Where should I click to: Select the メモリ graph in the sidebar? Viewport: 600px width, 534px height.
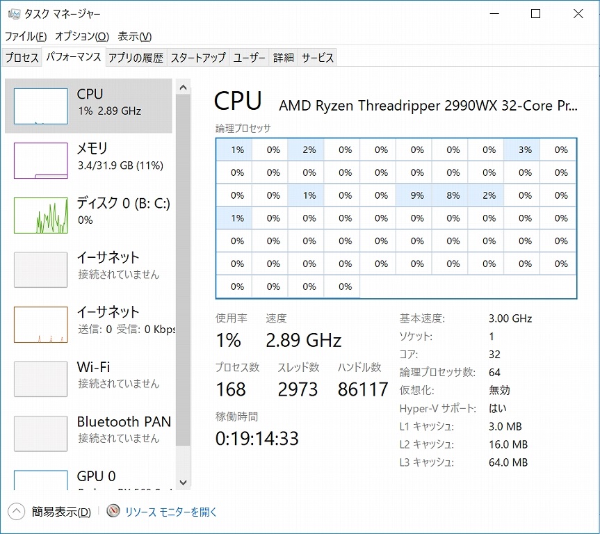[x=90, y=156]
